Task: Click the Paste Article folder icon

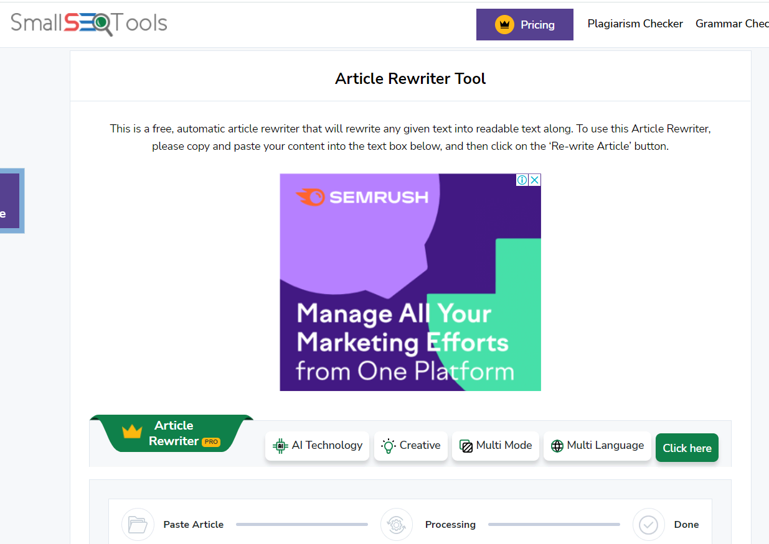Action: point(138,524)
